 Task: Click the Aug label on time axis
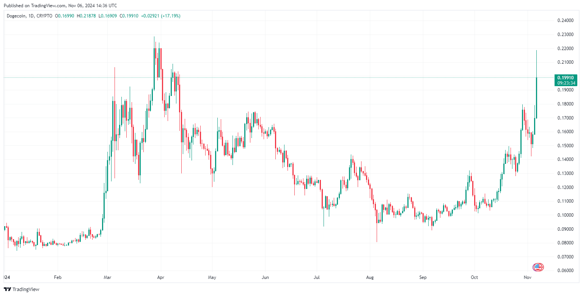click(370, 277)
